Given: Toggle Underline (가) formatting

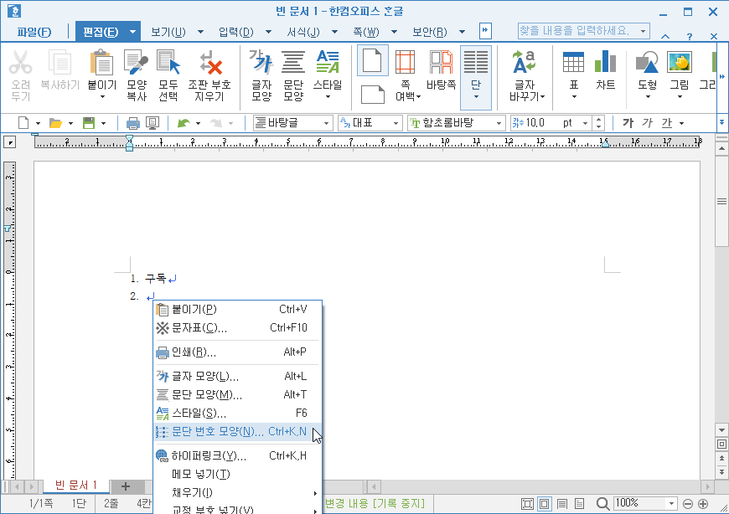Looking at the screenshot, I should click(667, 123).
